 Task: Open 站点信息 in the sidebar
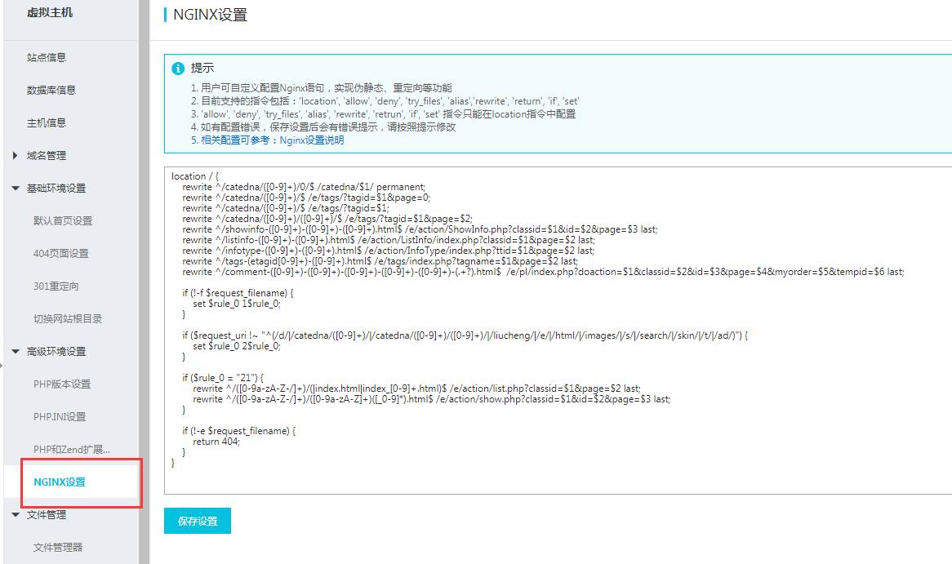coord(47,58)
